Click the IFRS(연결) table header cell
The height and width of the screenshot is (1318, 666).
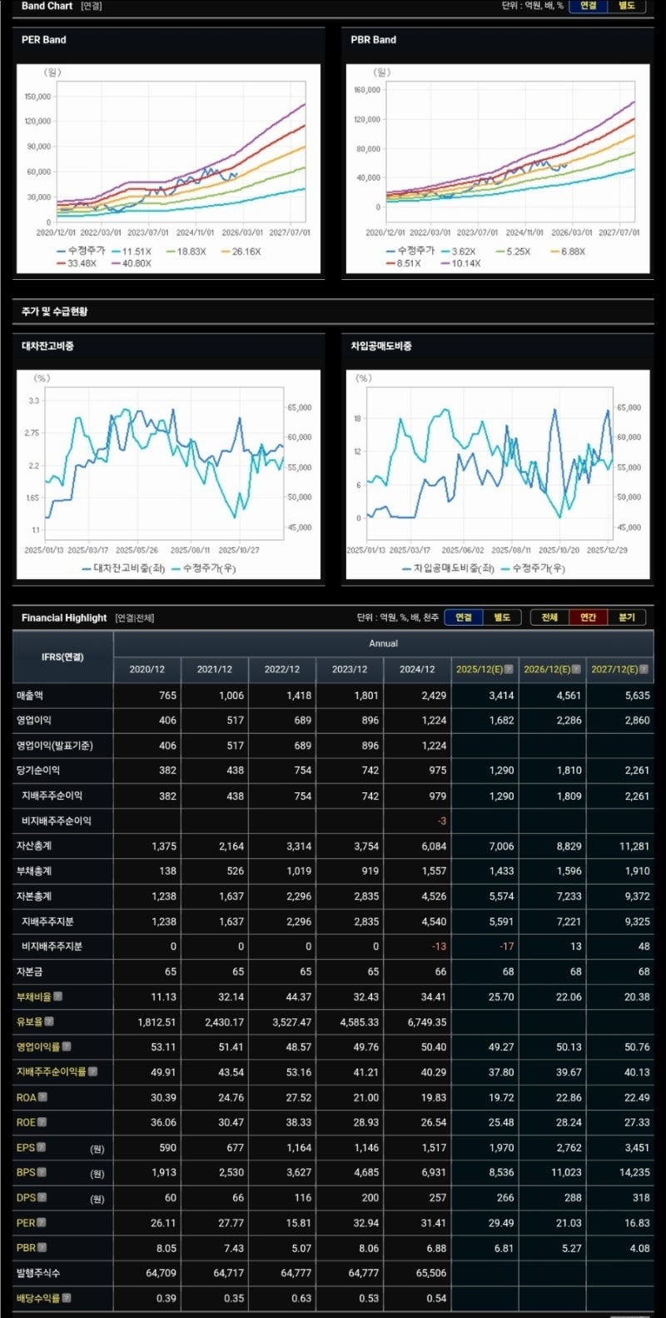tap(62, 657)
